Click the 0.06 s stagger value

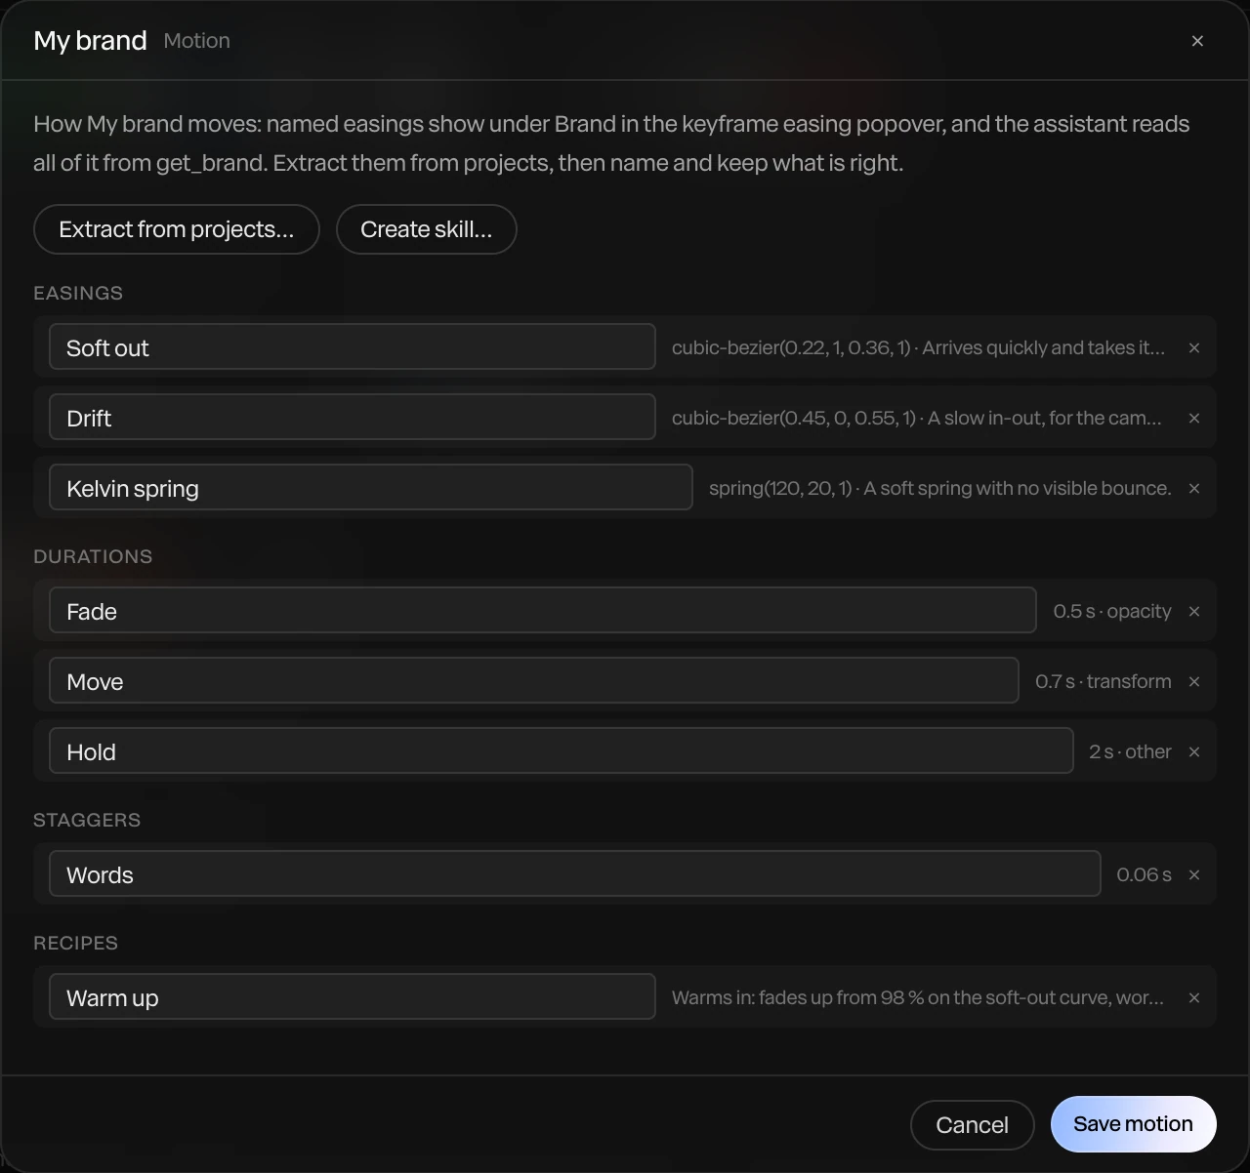(x=1145, y=874)
